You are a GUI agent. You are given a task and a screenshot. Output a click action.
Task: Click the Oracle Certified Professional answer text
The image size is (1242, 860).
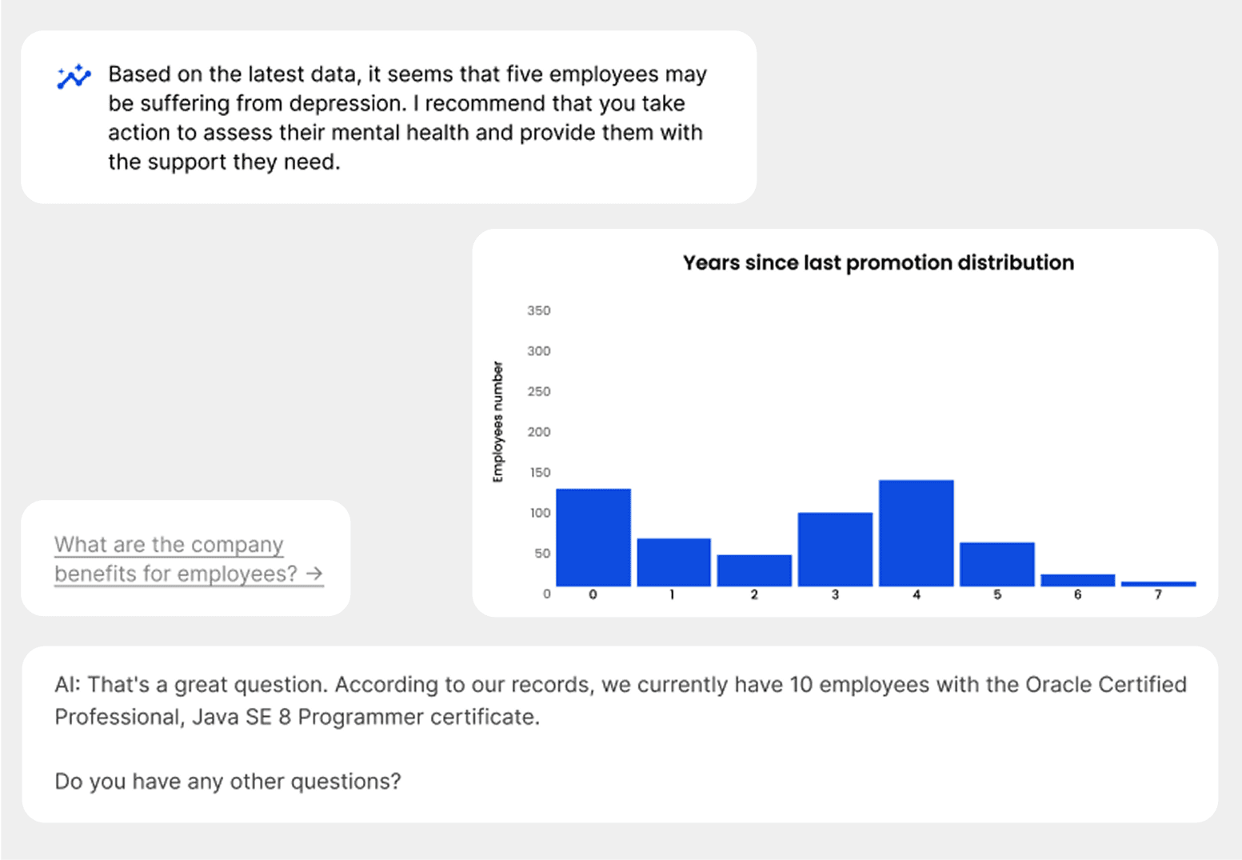tap(620, 701)
